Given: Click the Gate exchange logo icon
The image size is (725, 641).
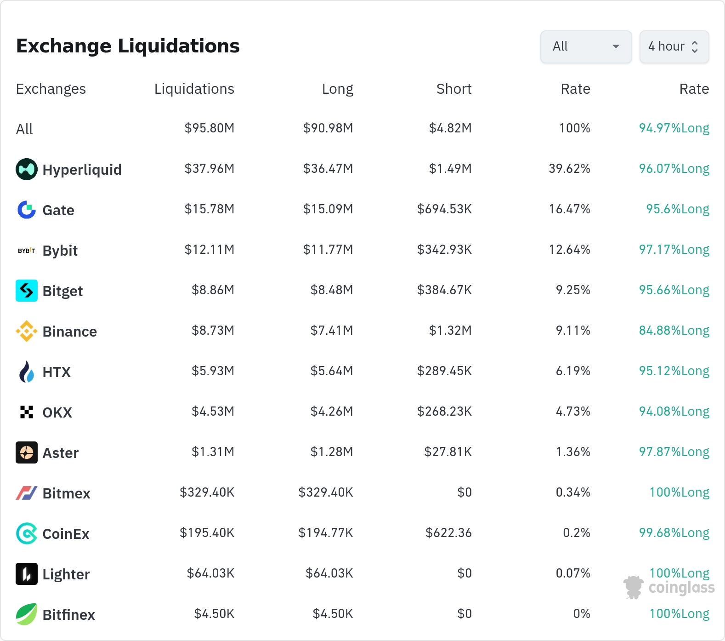Looking at the screenshot, I should 27,210.
